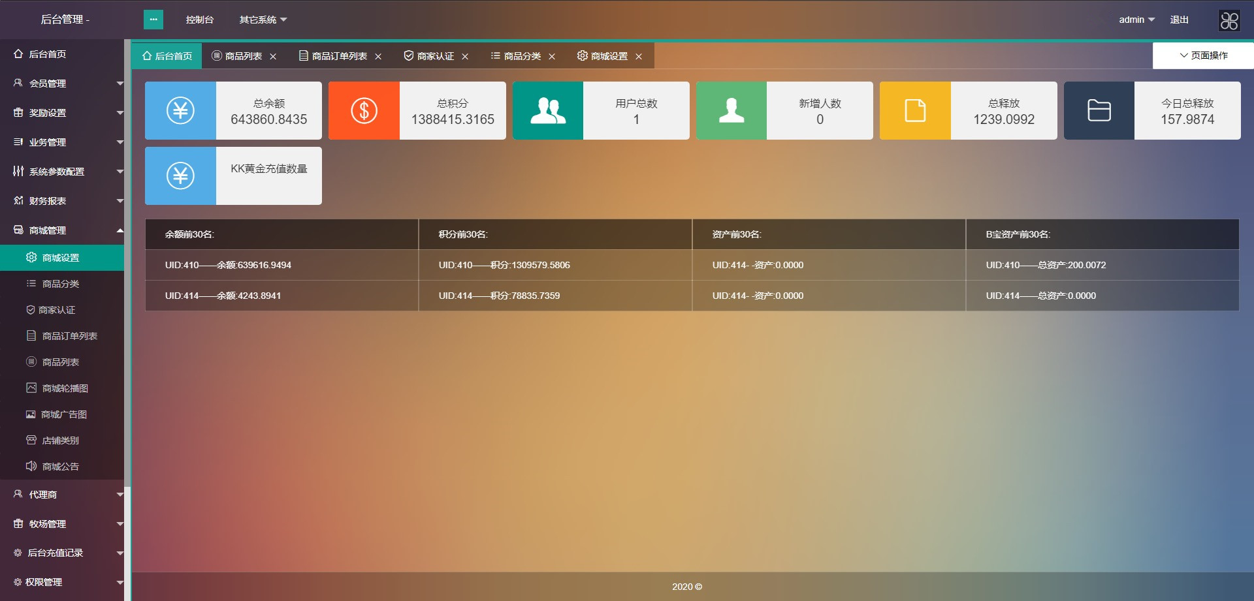Click the dollar icon on 总积分 card
1254x601 pixels.
(364, 111)
